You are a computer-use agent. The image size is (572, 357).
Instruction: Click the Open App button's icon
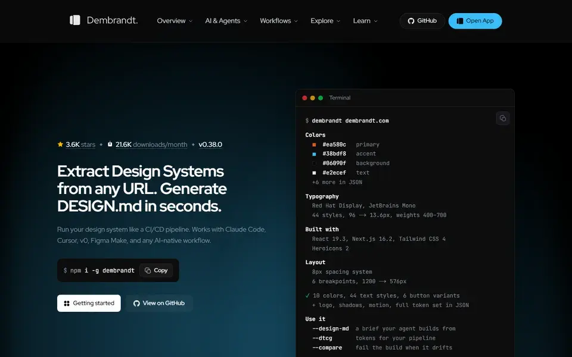pyautogui.click(x=460, y=21)
